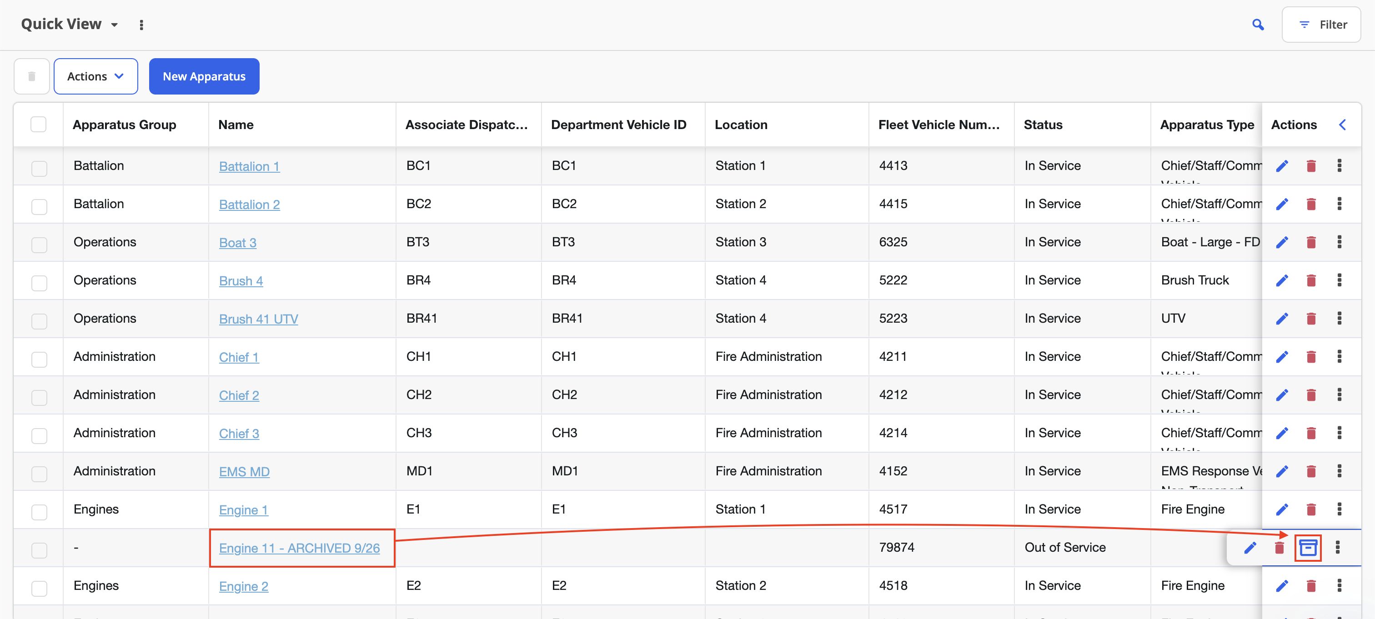
Task: Open more options for Brush 4 row
Action: click(1339, 280)
